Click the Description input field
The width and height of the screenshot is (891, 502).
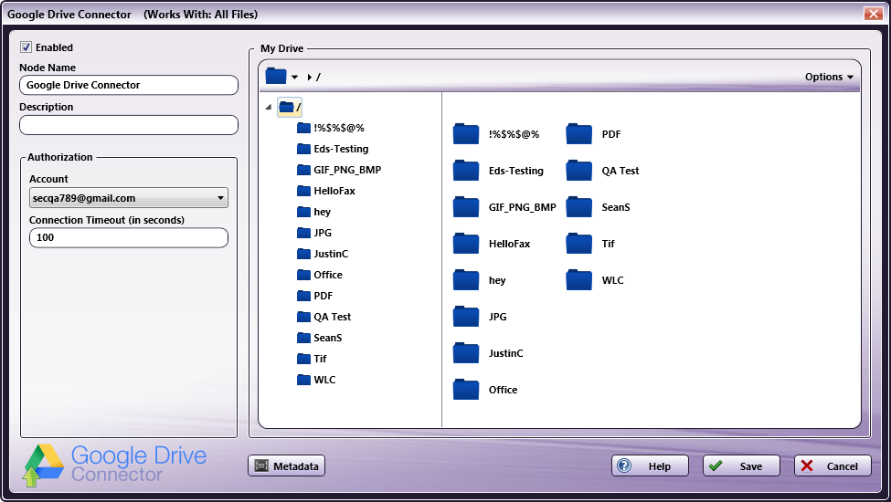(129, 125)
